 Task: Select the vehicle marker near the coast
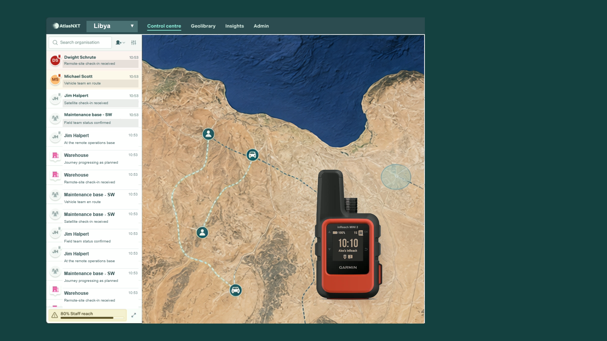253,155
